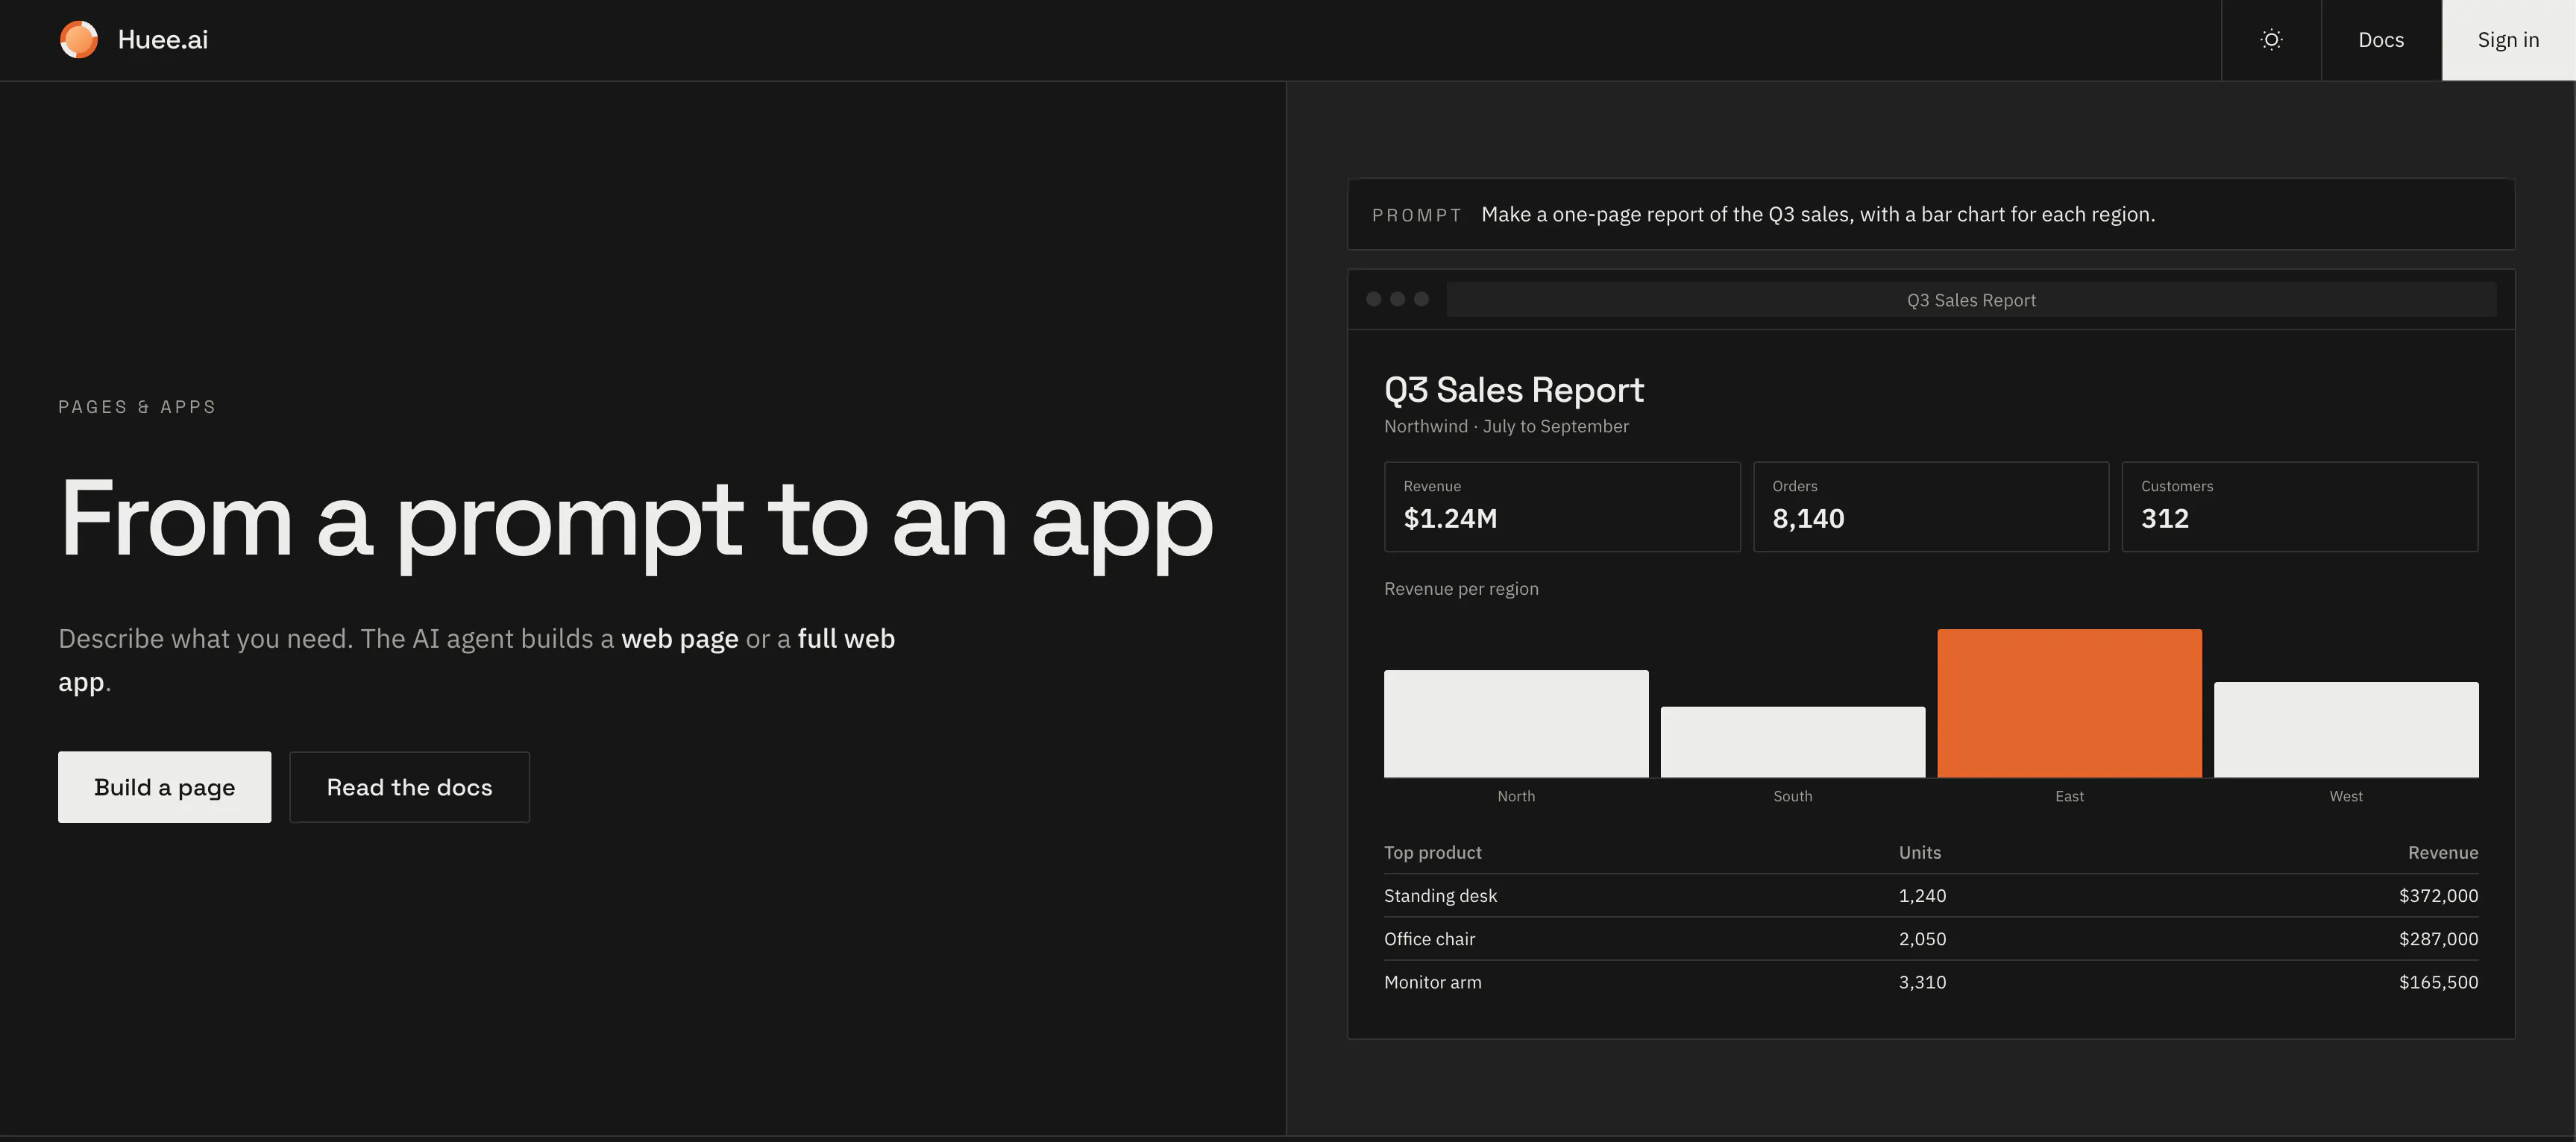2576x1142 pixels.
Task: Click the third window dot in mock browser
Action: 1421,299
